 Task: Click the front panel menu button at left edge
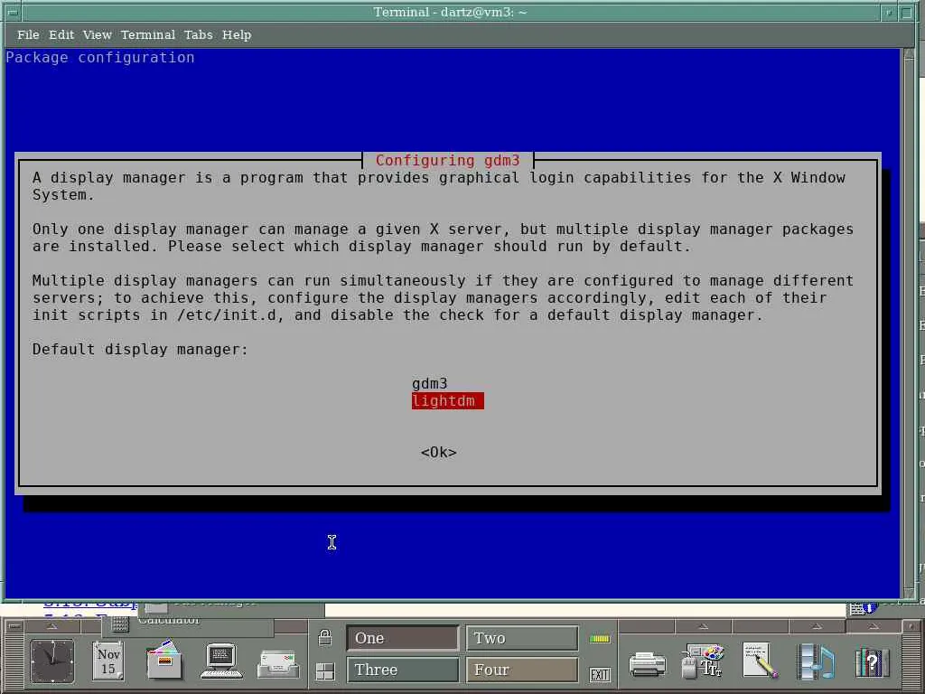(x=14, y=625)
